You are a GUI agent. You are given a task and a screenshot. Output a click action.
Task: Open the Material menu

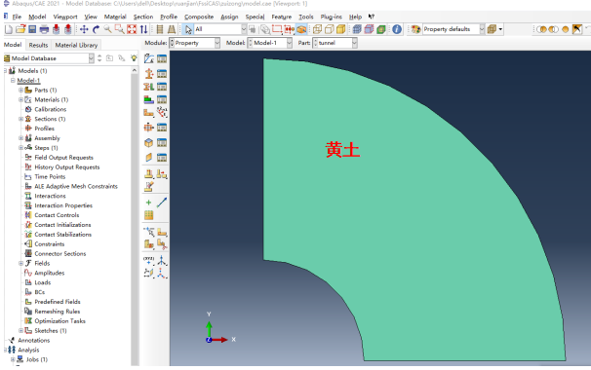tap(115, 17)
